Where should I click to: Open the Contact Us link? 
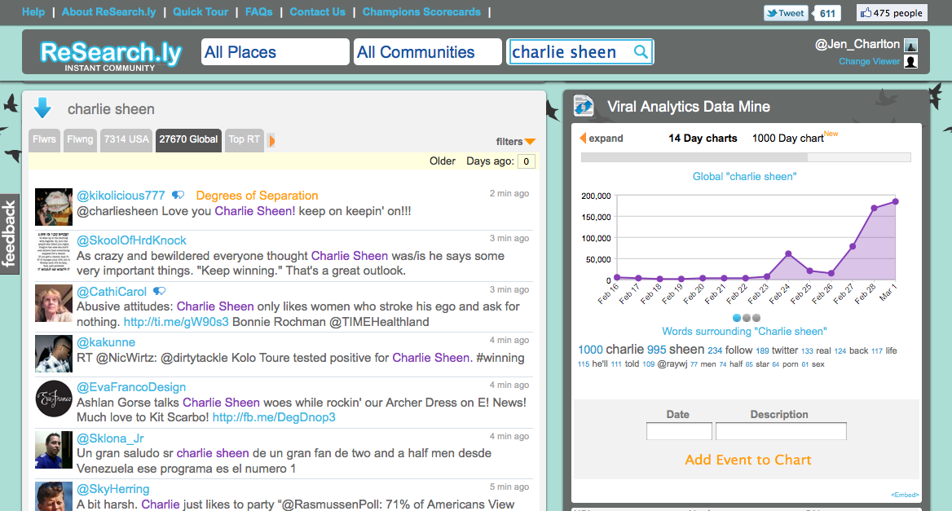[318, 11]
